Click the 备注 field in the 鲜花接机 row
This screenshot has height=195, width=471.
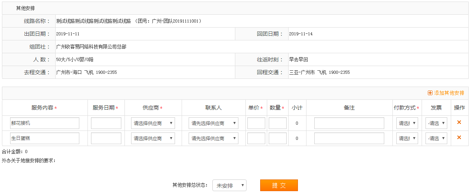click(349, 123)
